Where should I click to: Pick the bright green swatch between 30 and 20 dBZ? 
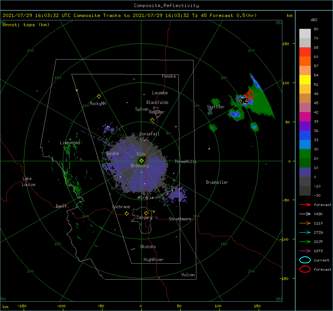pyautogui.click(x=305, y=154)
